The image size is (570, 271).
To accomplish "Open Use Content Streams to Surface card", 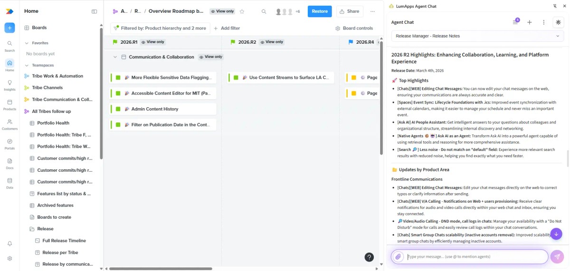I will tap(281, 77).
